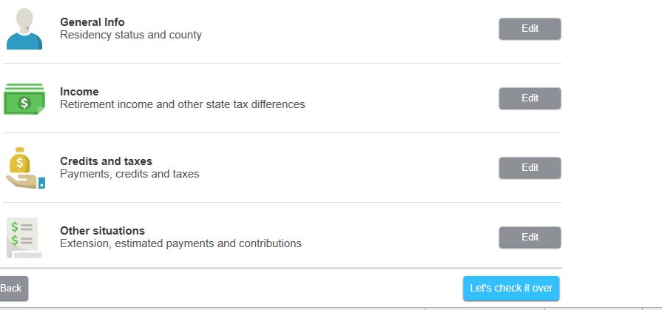
Task: Select the Income heading text
Action: tap(79, 92)
